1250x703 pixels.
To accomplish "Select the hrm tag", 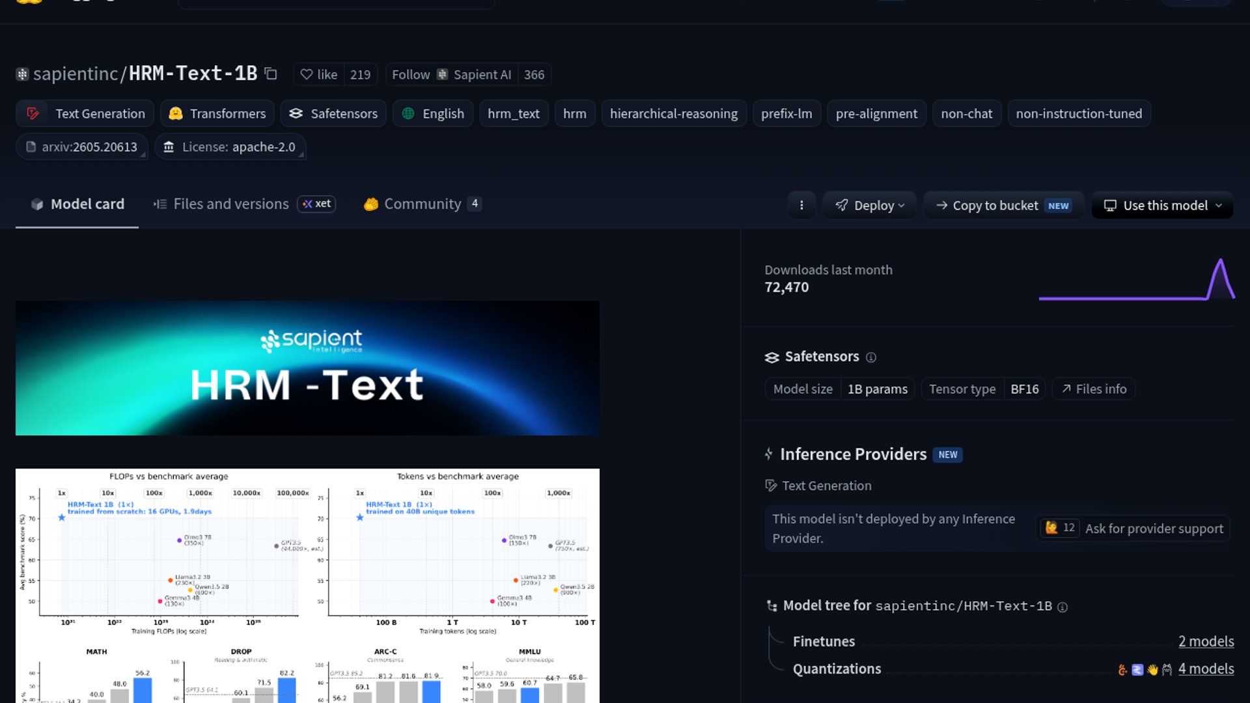I will click(574, 113).
